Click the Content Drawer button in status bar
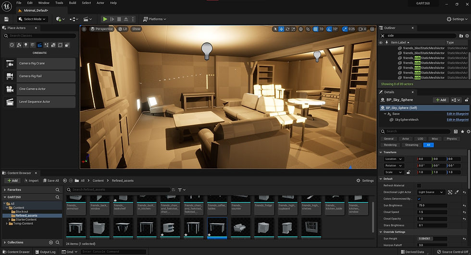 click(15, 252)
